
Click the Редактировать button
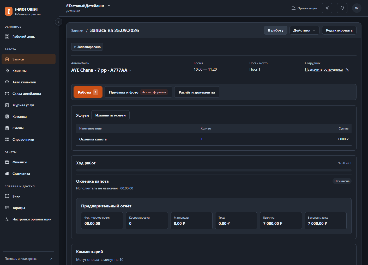(x=339, y=30)
